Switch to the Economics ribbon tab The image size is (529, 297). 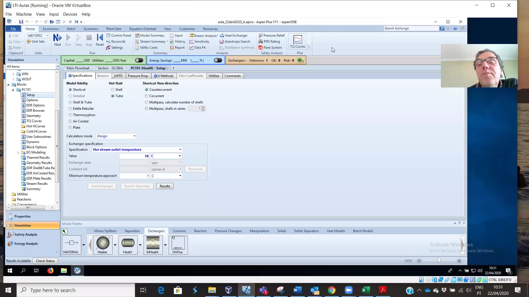click(x=51, y=29)
